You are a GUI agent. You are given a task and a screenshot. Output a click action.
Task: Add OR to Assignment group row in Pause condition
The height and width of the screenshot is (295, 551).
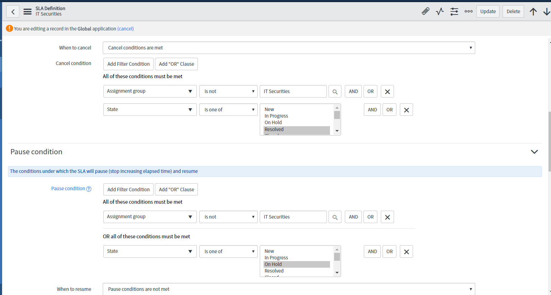(370, 217)
